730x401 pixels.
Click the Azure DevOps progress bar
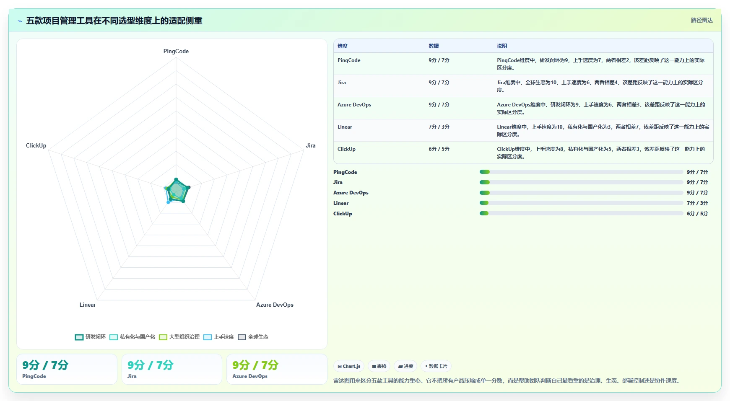pos(581,193)
